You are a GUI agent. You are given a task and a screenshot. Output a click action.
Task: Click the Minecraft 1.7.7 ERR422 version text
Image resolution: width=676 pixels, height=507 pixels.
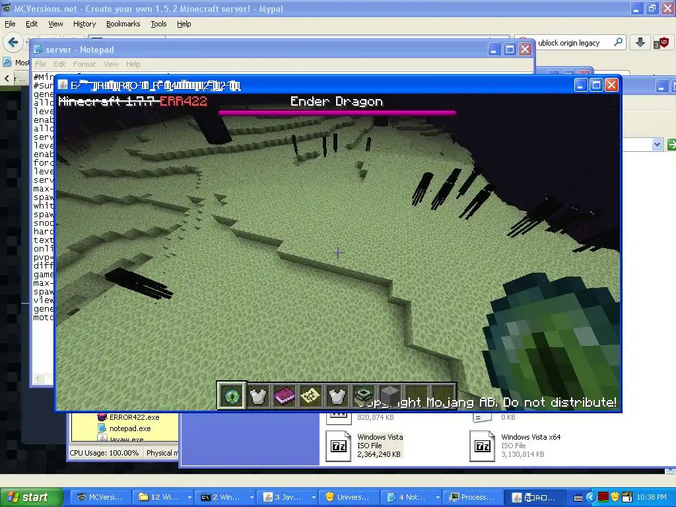tap(132, 101)
